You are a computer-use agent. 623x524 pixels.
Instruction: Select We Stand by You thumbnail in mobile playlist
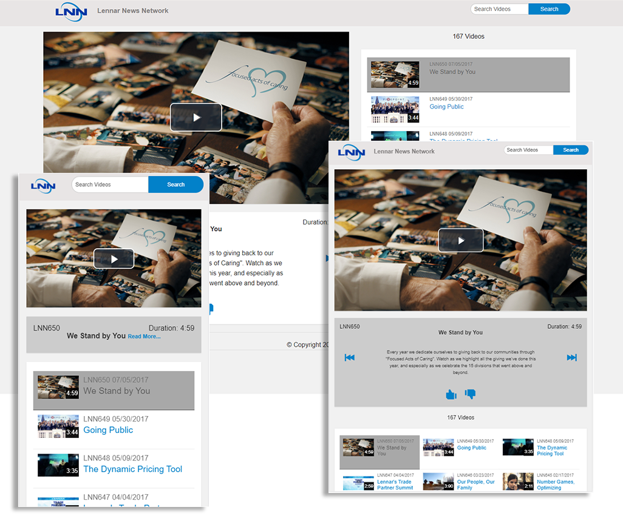(x=58, y=387)
